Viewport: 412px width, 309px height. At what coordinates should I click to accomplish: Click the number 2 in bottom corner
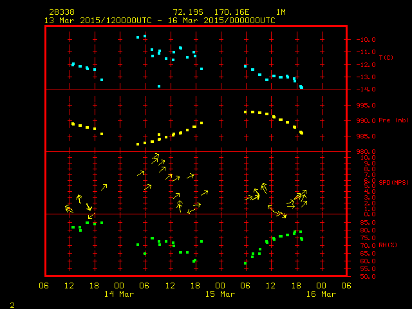click(12, 303)
